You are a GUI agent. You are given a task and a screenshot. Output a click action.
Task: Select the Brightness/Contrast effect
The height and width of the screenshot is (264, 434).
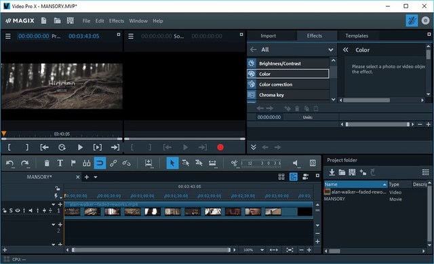pos(288,63)
